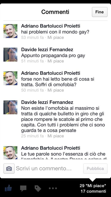
Task: Like the 'Appunto propaganda pro gay' comment
Action: (56, 61)
